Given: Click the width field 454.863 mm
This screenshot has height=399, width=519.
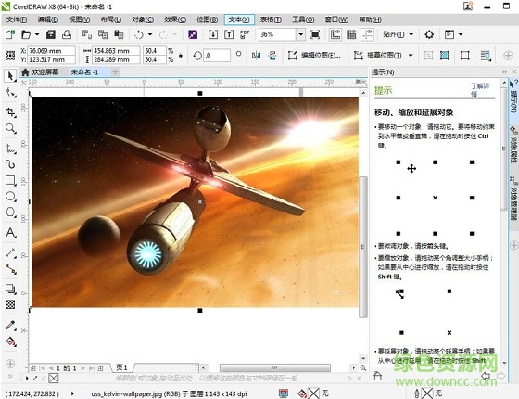Looking at the screenshot, I should (116, 51).
